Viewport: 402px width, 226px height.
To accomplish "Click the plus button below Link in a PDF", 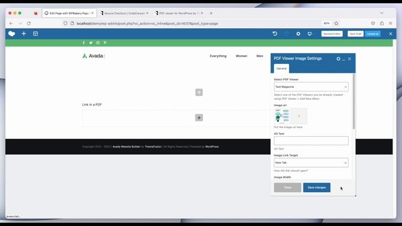I will pyautogui.click(x=199, y=117).
